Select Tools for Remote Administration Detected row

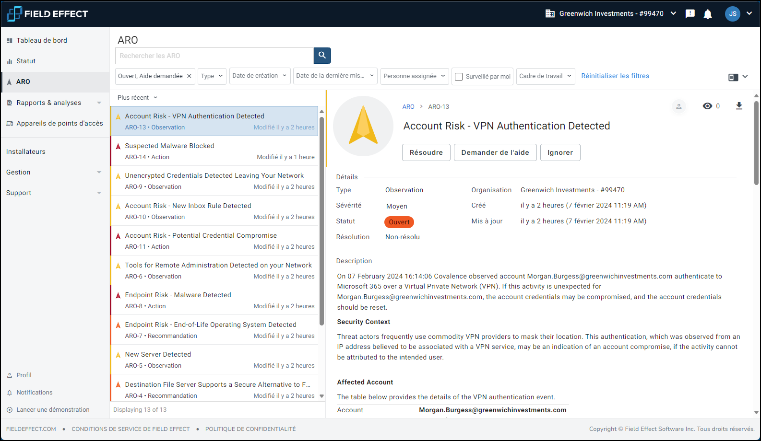[214, 270]
